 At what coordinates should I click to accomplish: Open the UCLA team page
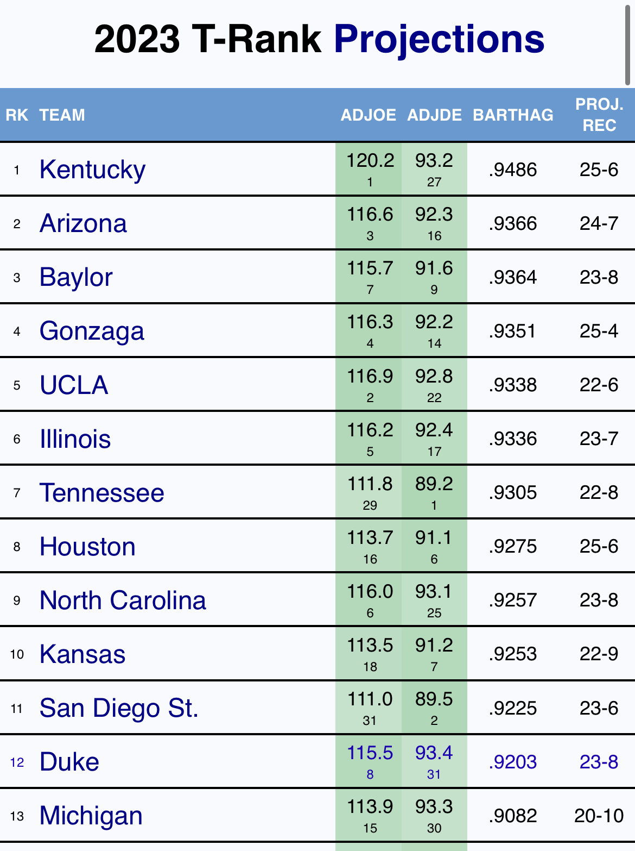(74, 385)
